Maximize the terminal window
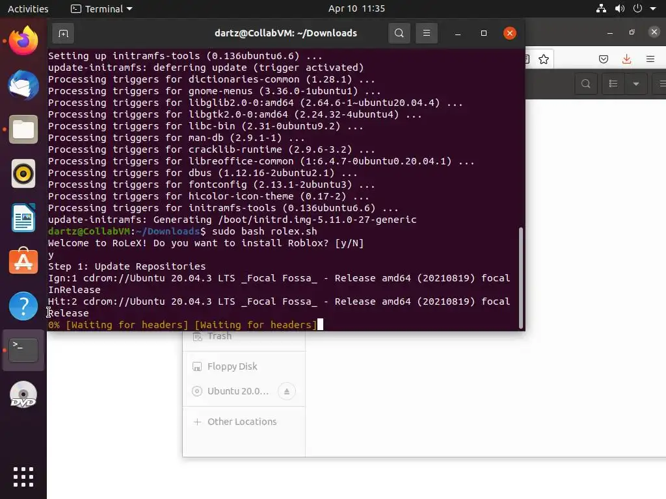Screen dimensions: 666x499 [483, 33]
